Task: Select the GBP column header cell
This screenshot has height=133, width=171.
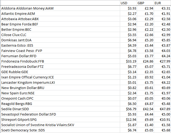Action: [x=145, y=3]
